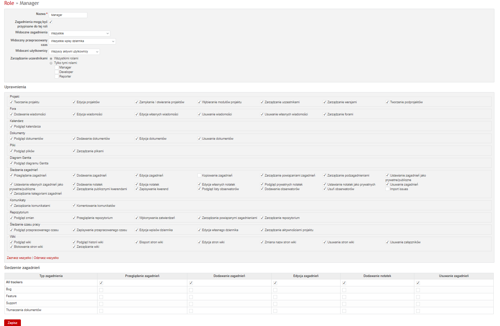This screenshot has height=326, width=500.
Task: Click the Role breadcrumb link
Action: coord(9,3)
